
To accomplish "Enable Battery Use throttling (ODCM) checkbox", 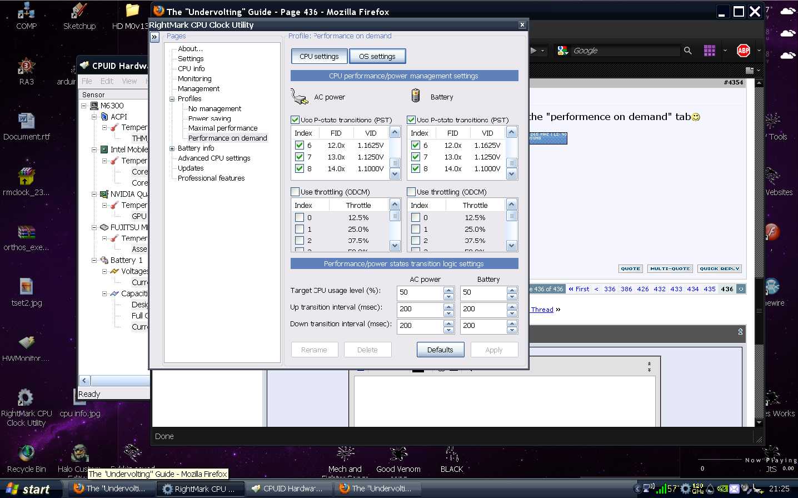I will pos(411,192).
